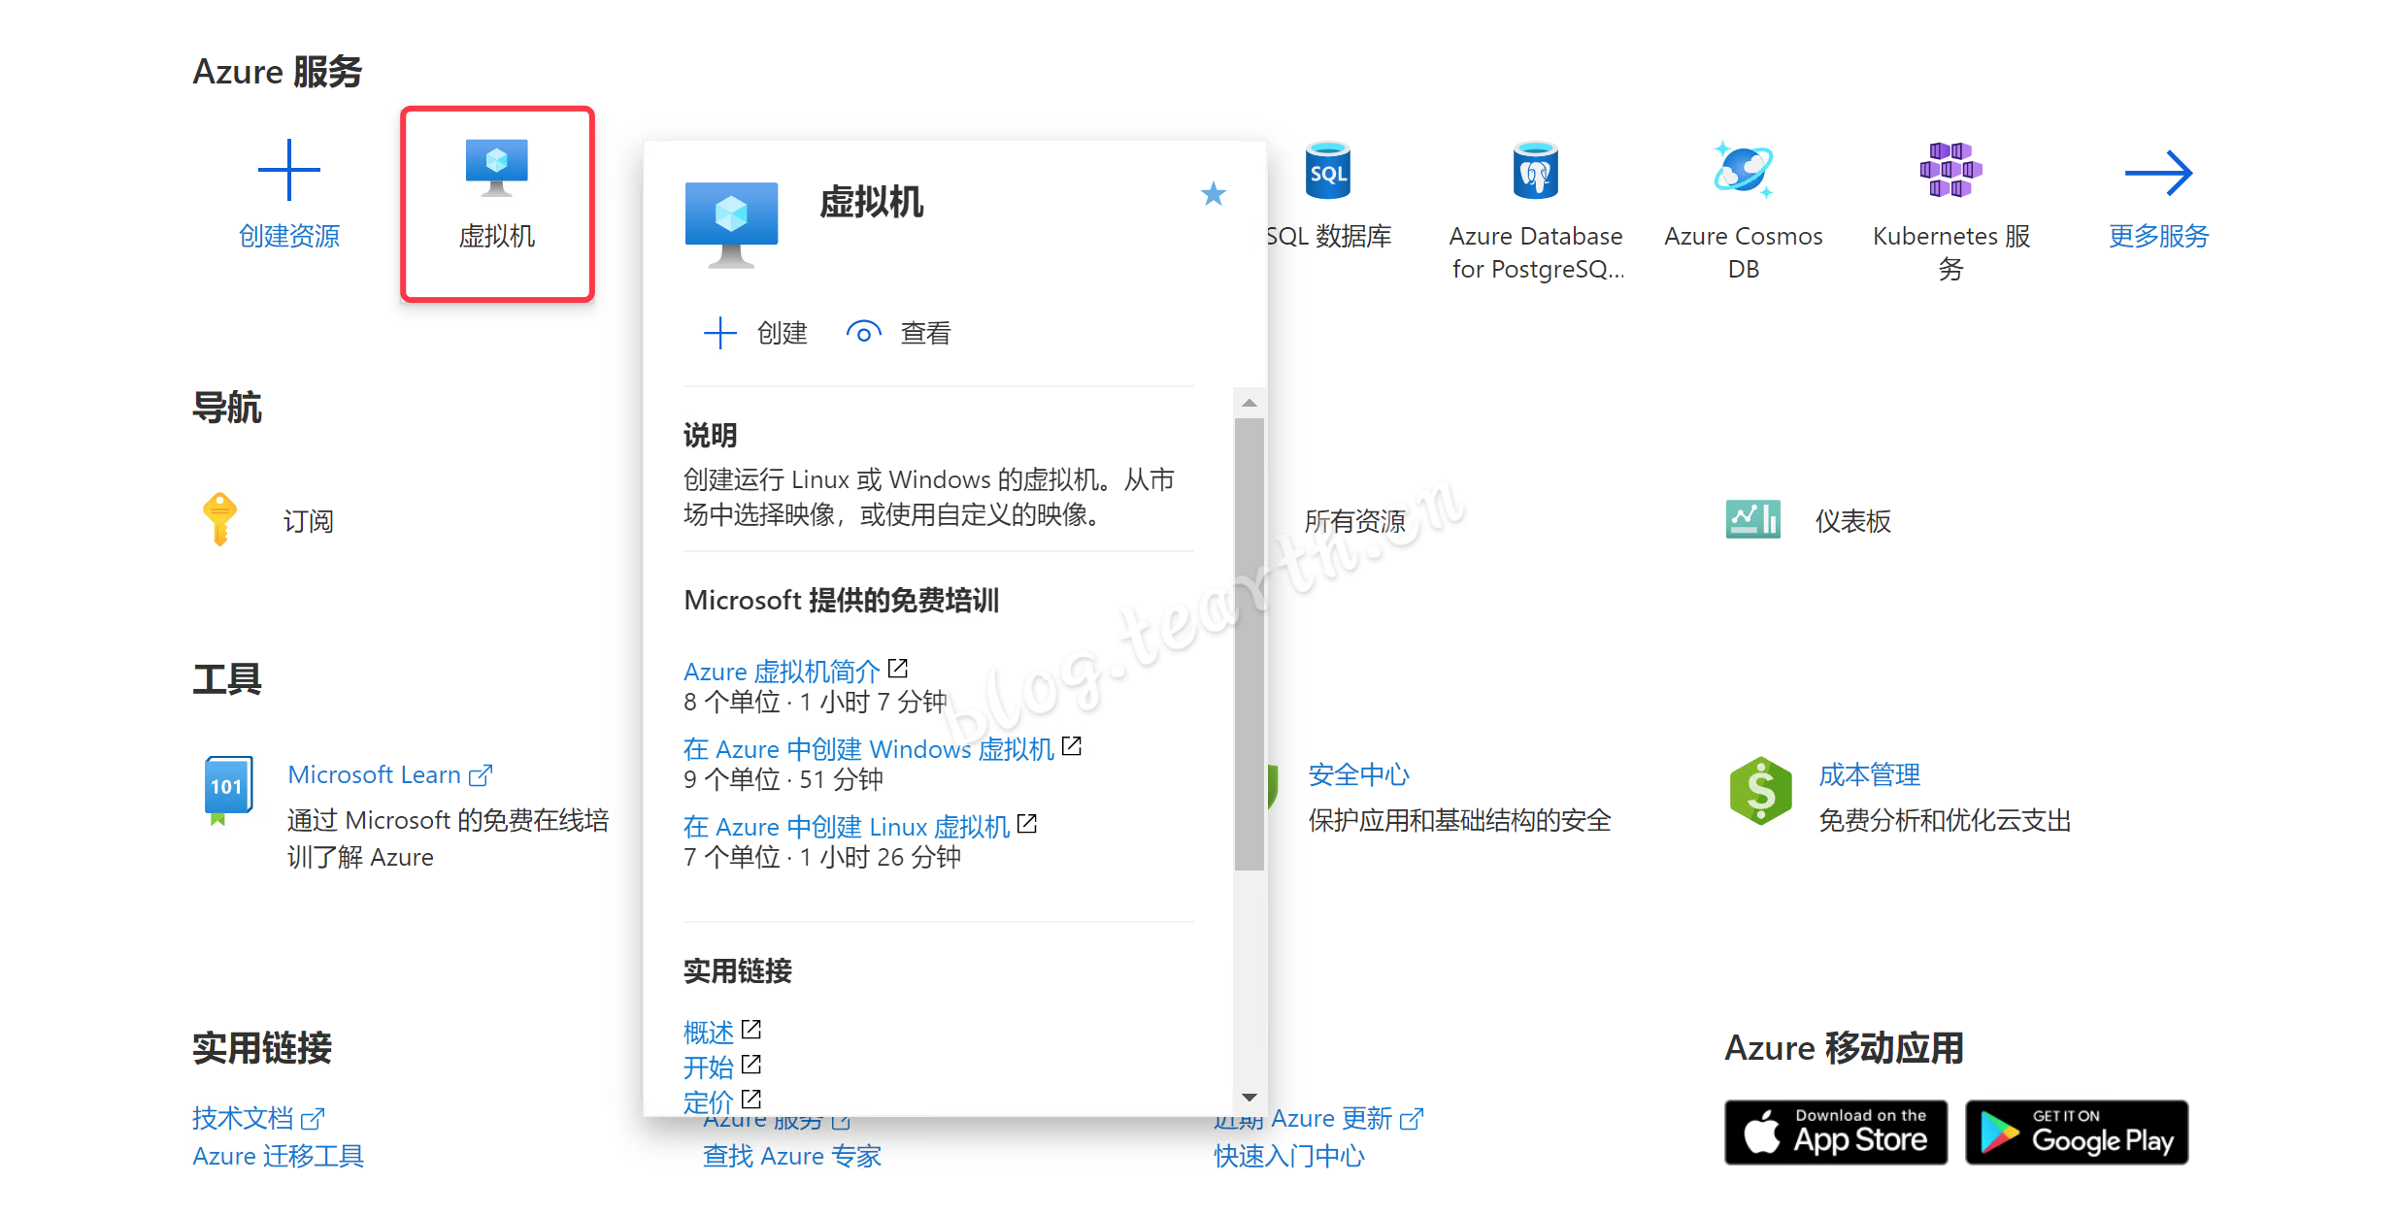Click the 开始 link in popup

pos(709,1067)
